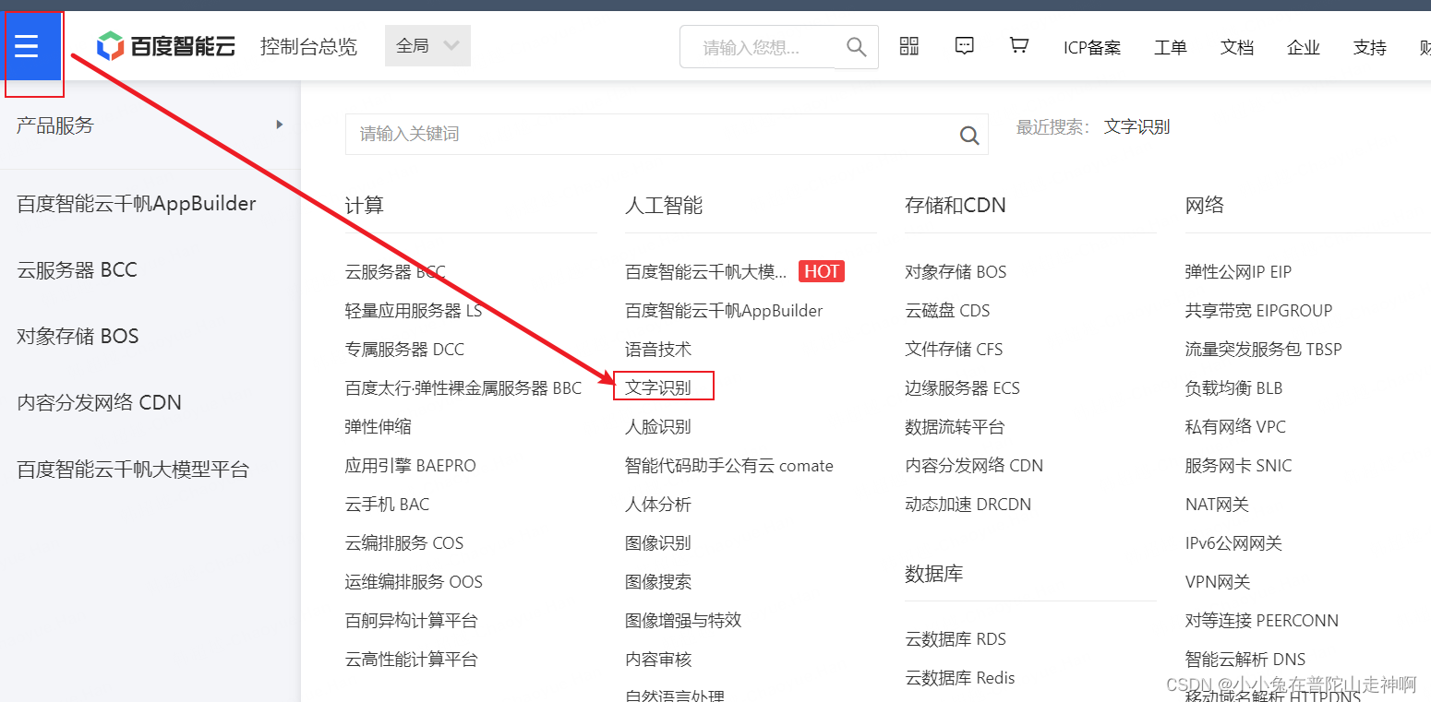Screen dimensions: 1431x702
Task: Click the Baidu AI Cloud logo
Action: pos(166,46)
